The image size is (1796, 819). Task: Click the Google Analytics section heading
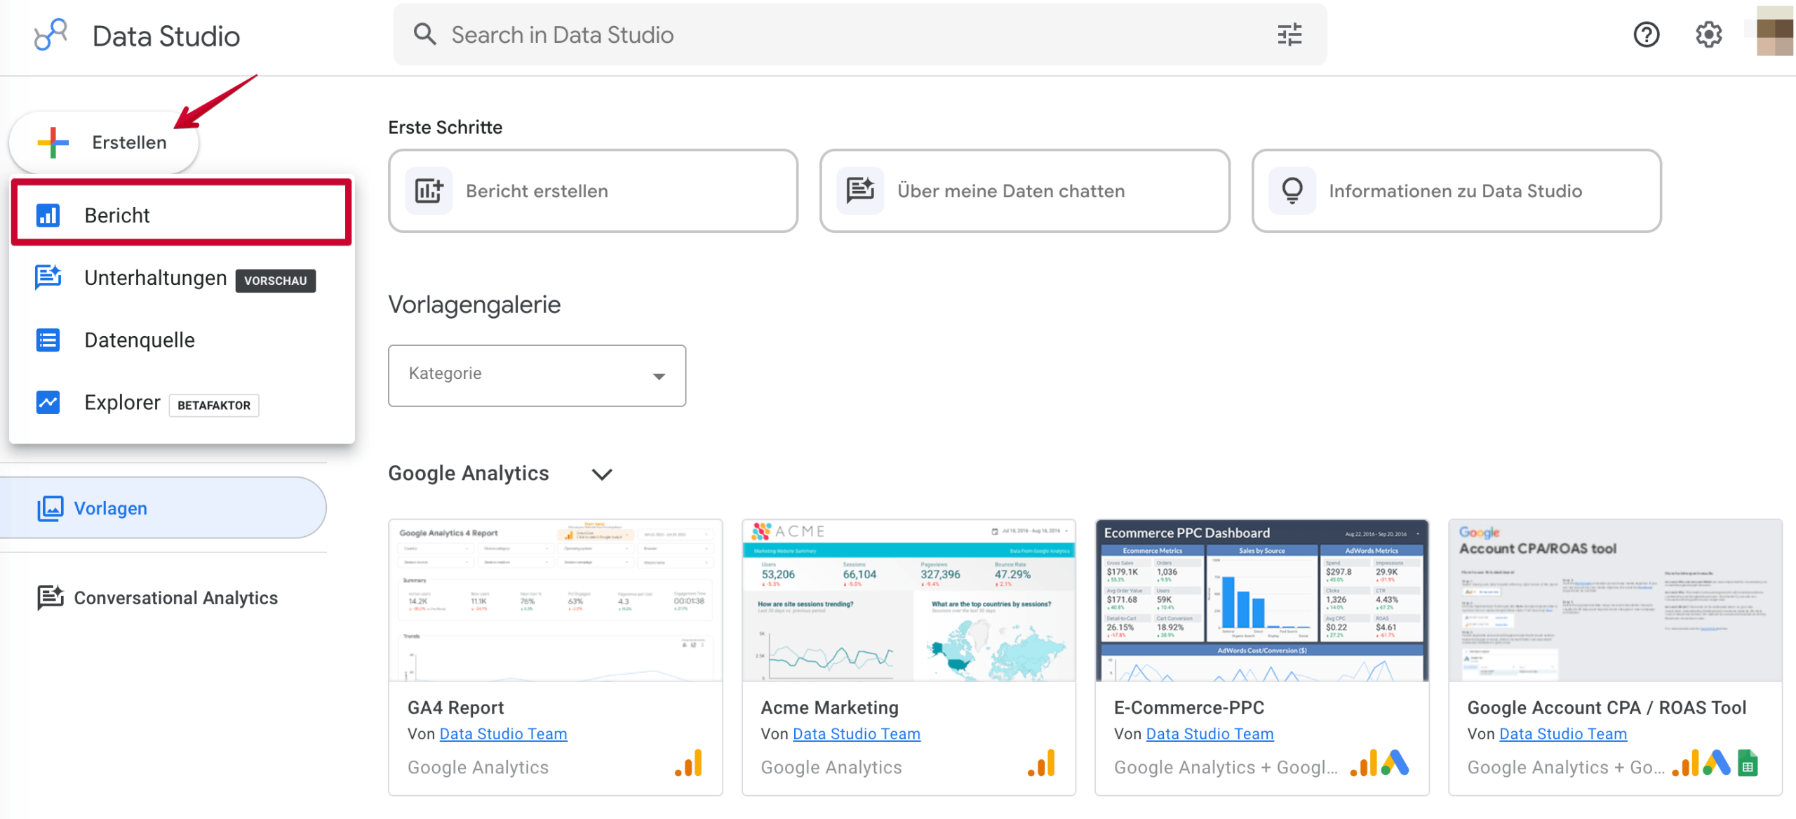[468, 474]
